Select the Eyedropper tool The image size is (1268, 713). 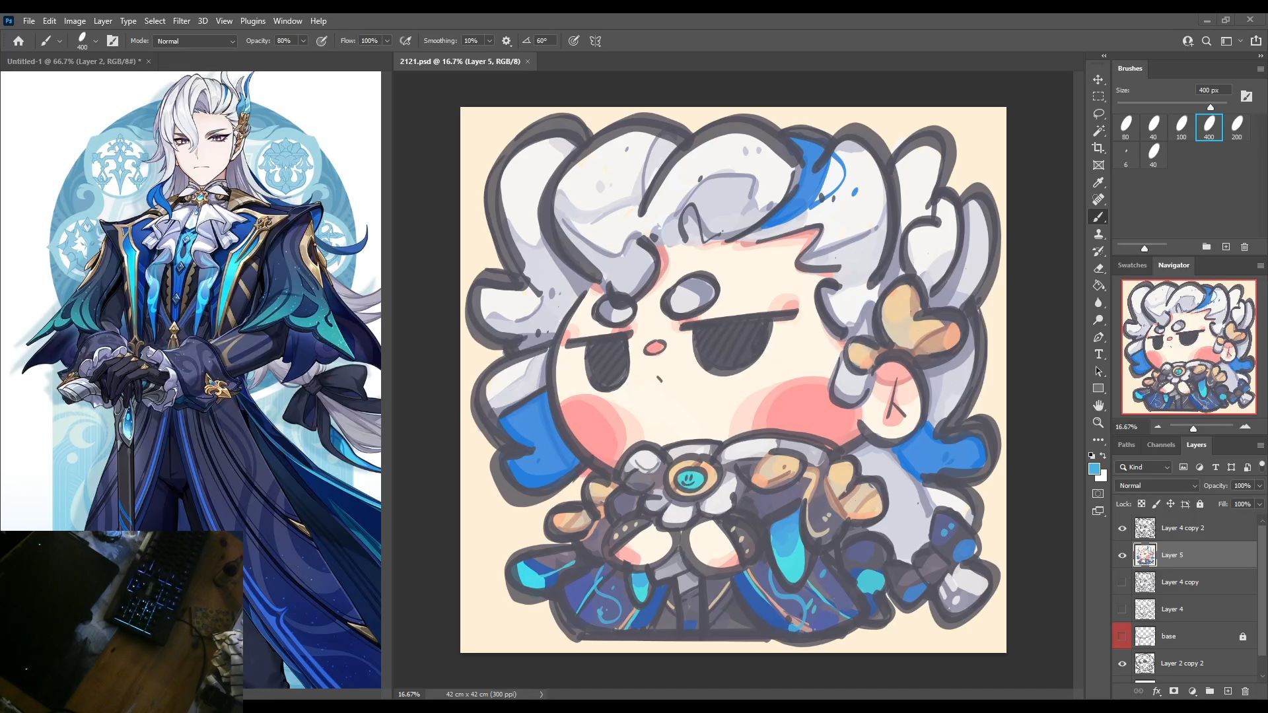tap(1098, 182)
